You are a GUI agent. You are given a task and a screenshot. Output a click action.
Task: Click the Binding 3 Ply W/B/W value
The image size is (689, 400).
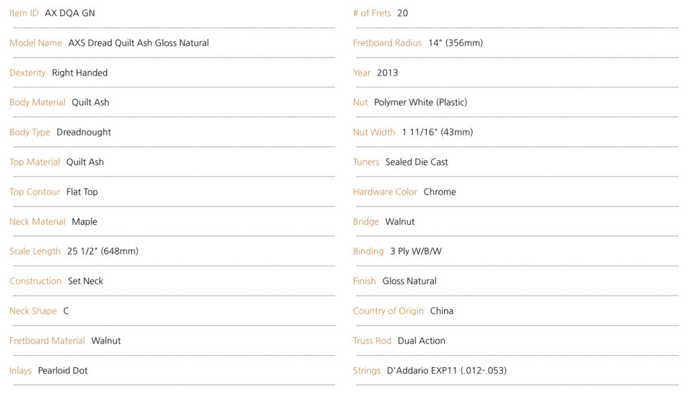pos(416,251)
